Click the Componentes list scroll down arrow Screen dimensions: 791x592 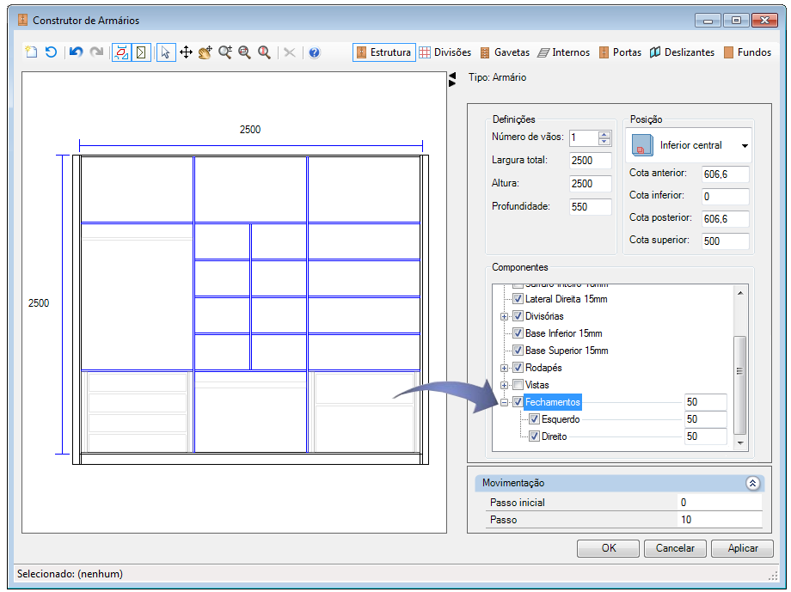[x=740, y=442]
